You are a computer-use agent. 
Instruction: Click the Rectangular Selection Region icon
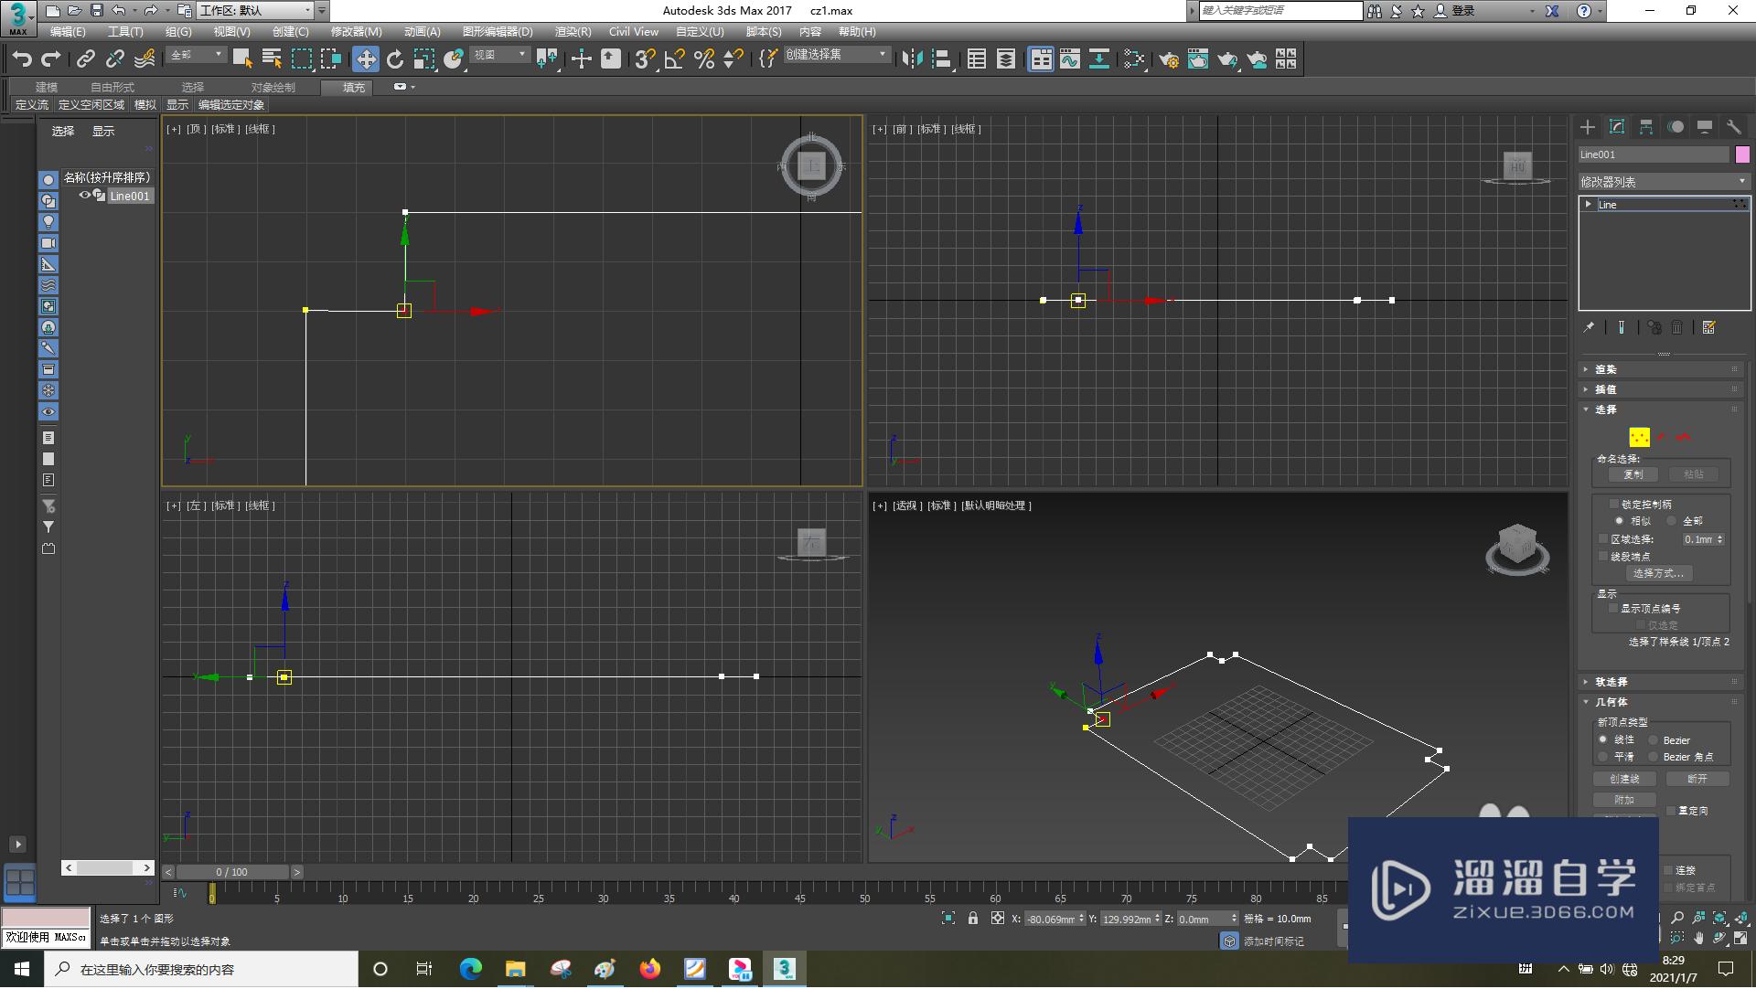point(301,59)
